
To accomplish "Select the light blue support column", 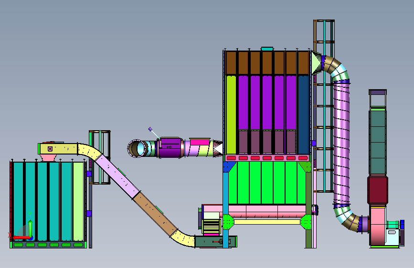I will pos(225,210).
